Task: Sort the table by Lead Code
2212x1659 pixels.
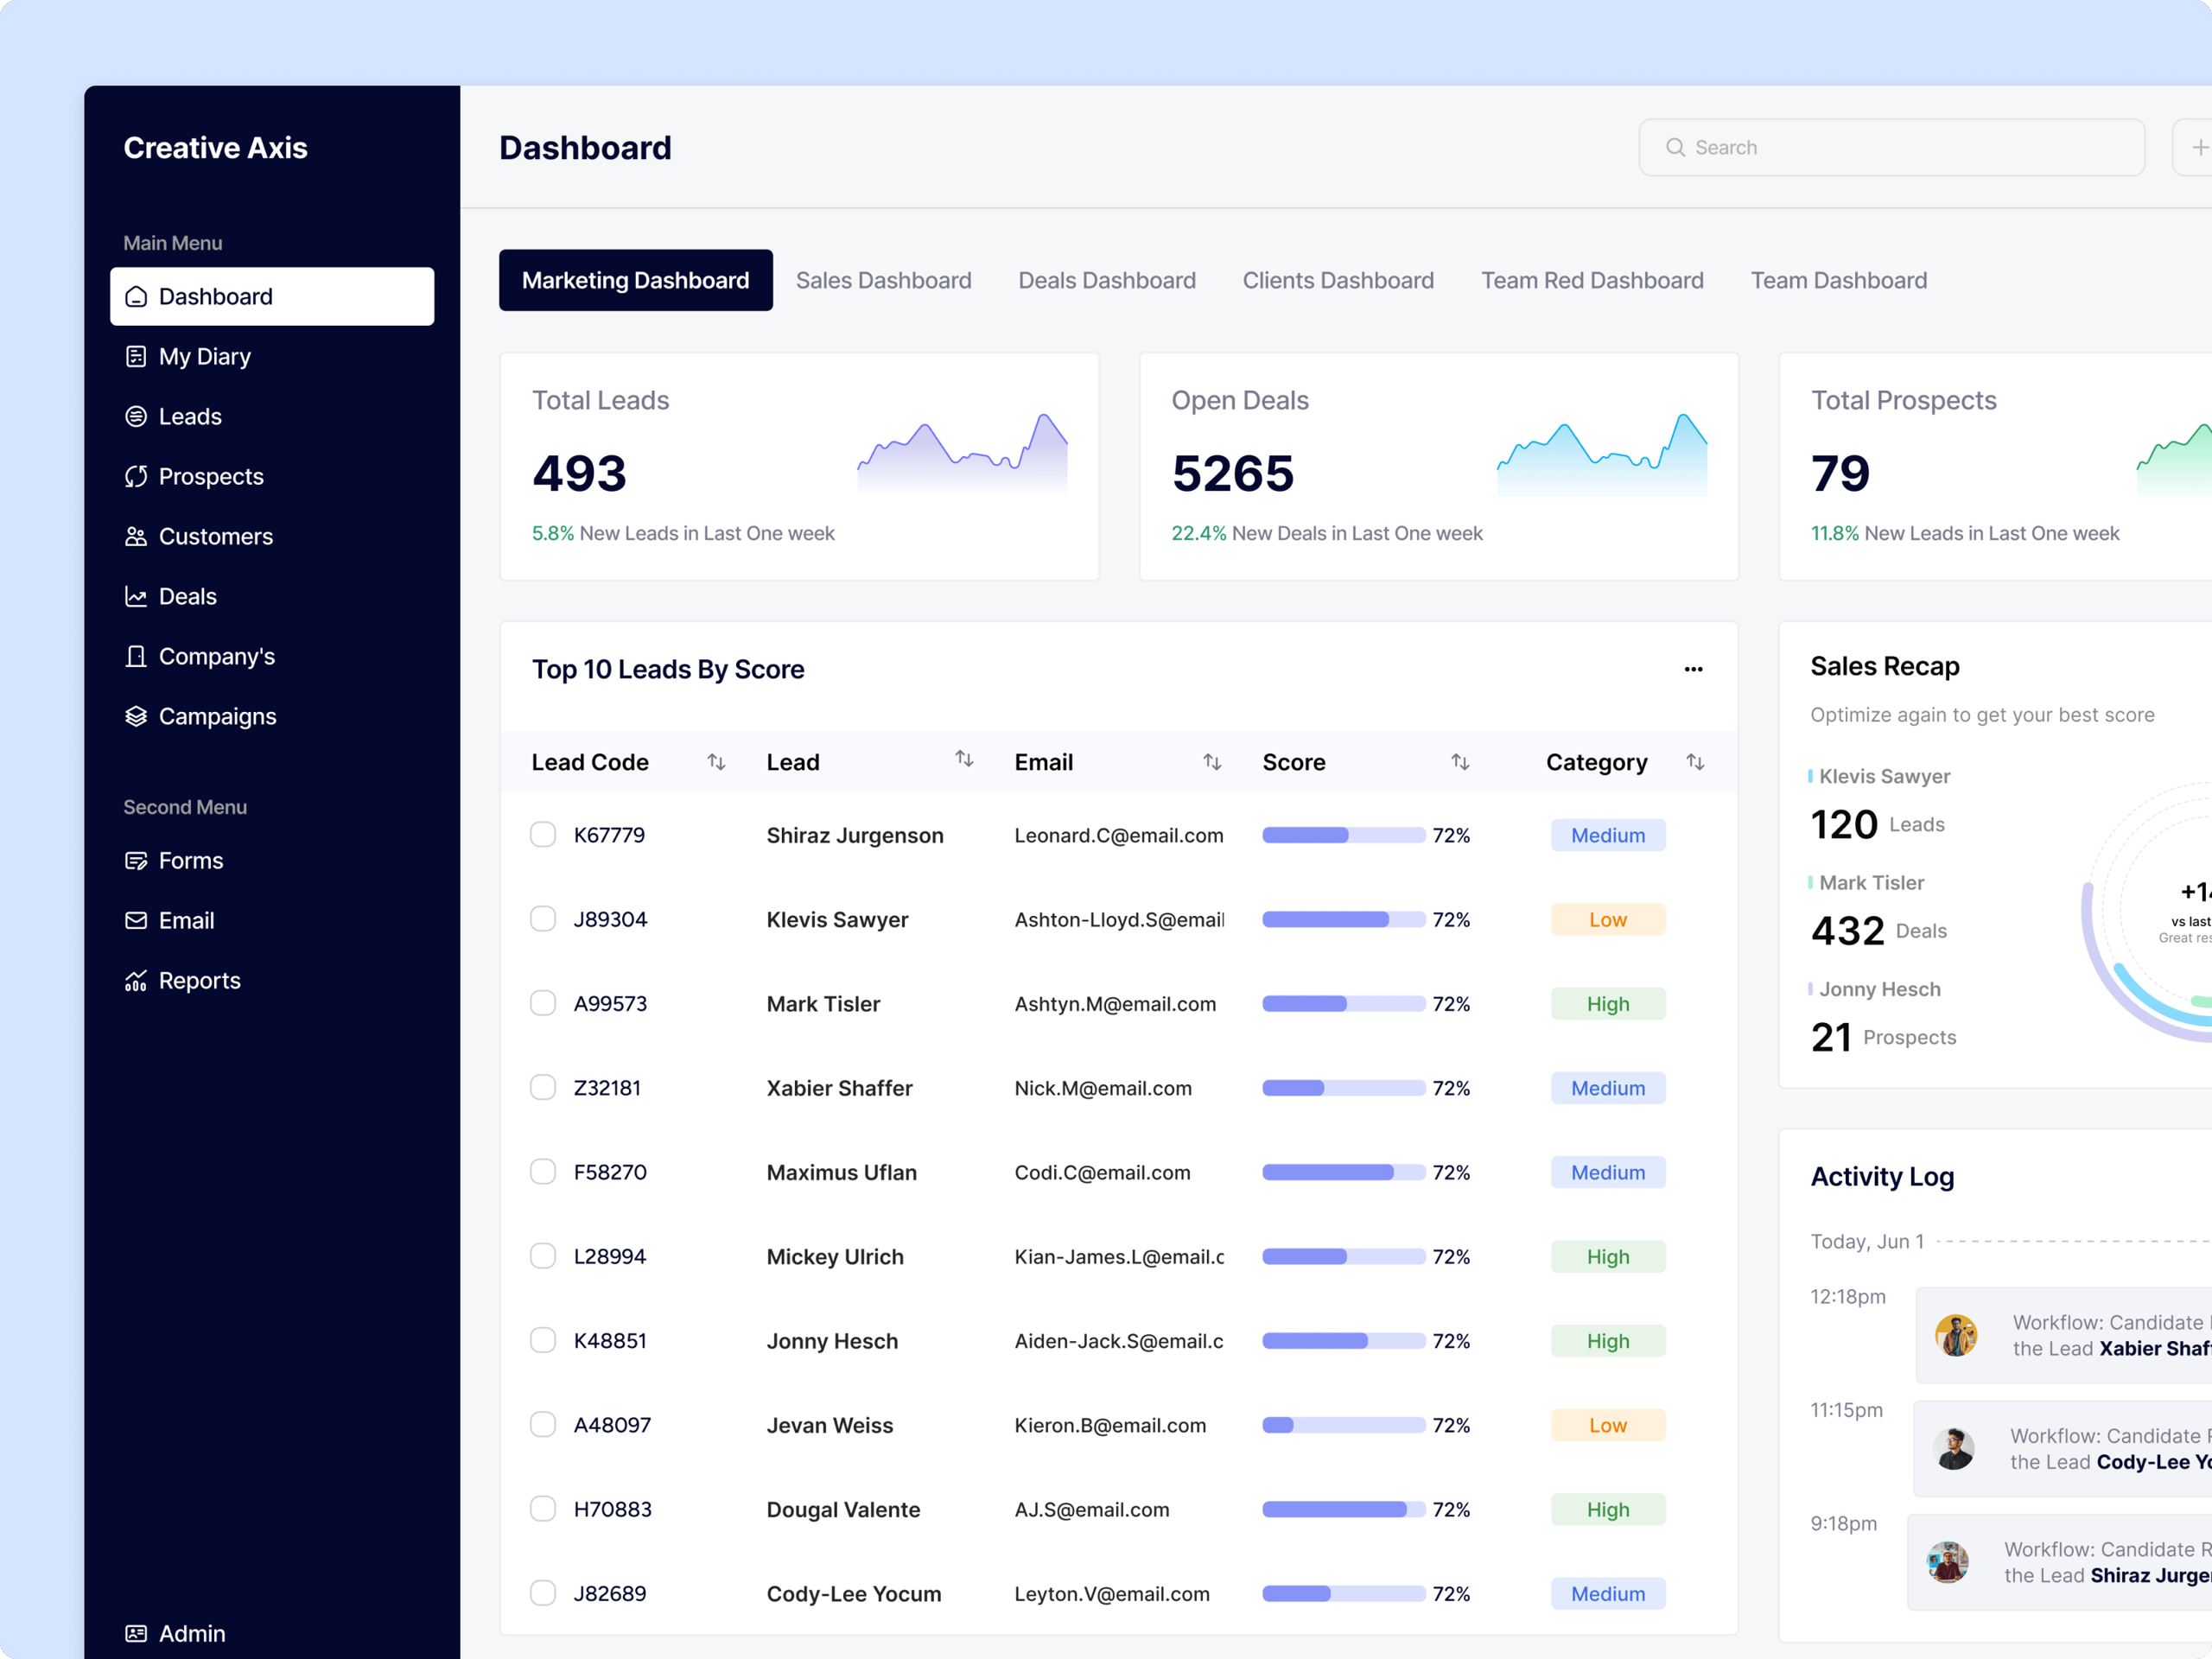Action: pyautogui.click(x=716, y=761)
